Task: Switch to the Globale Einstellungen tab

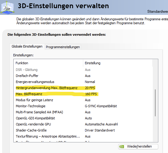Action: [27, 46]
